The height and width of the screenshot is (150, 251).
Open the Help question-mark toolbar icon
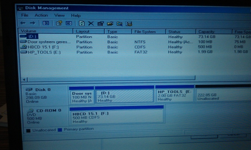tap(59, 23)
